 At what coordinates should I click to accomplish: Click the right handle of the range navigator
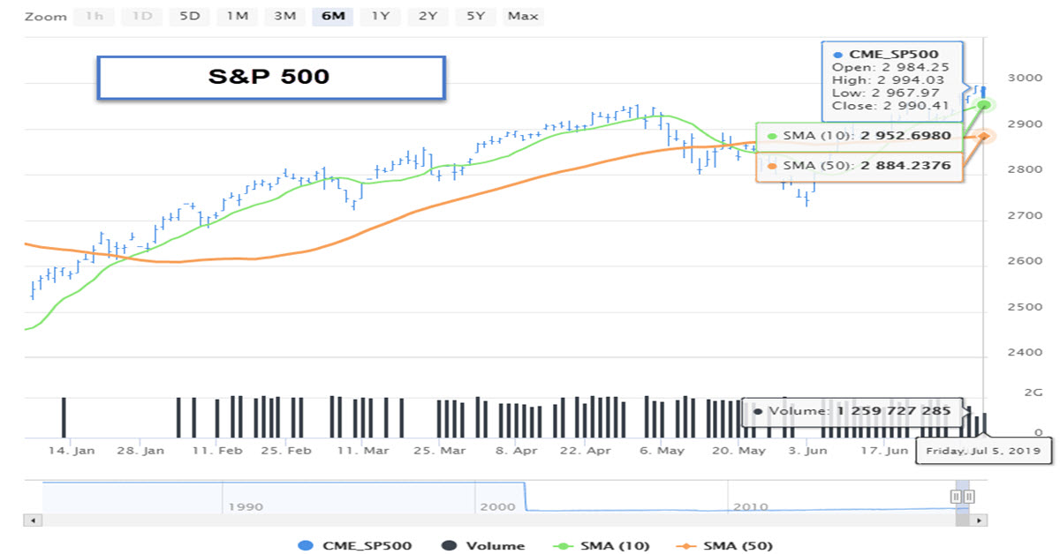tap(969, 496)
